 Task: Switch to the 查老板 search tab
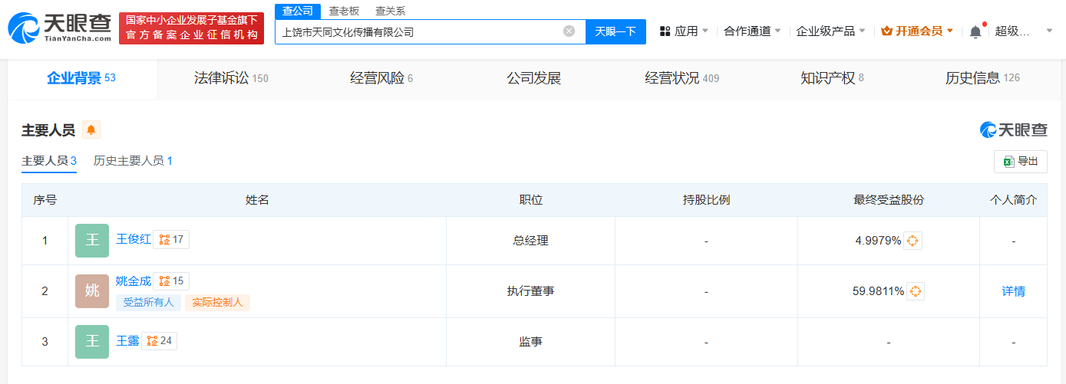point(344,11)
